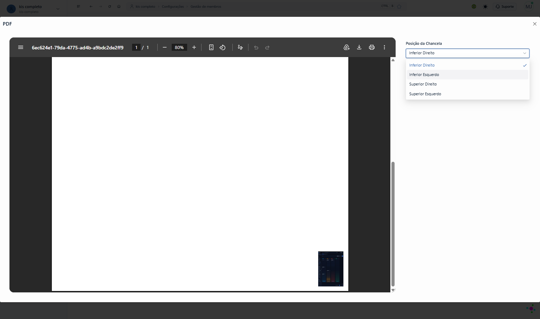The height and width of the screenshot is (319, 540).
Task: Download the PDF file
Action: 359,47
